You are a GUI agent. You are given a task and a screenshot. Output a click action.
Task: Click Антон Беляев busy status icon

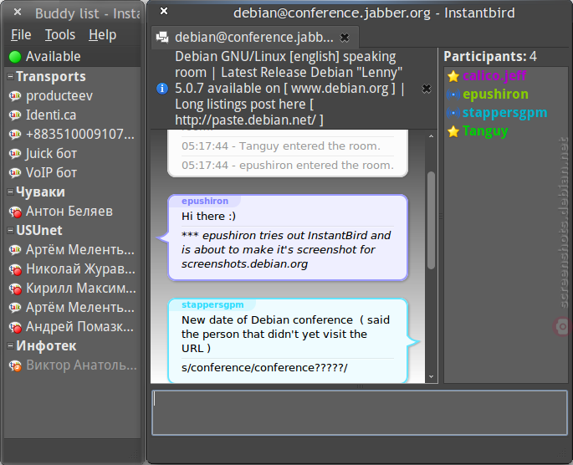coord(15,212)
